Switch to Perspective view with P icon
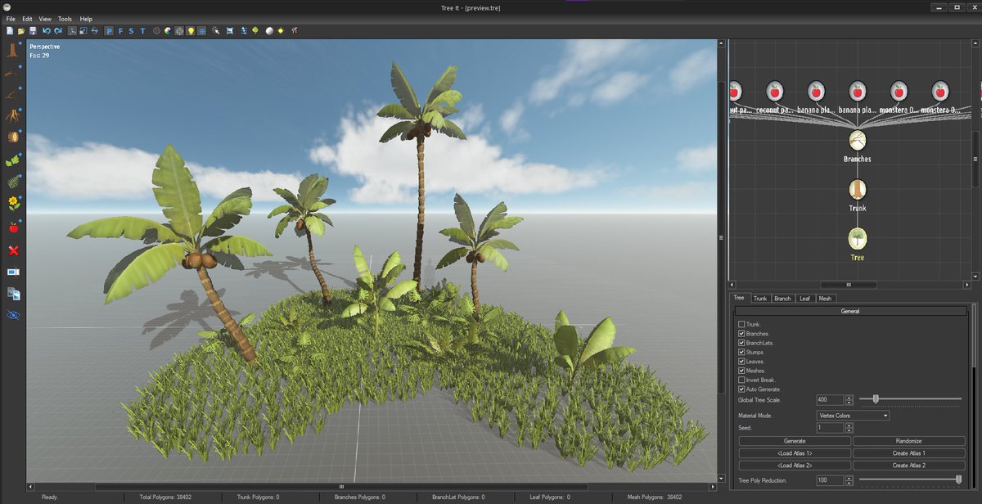Viewport: 982px width, 504px height. [110, 31]
